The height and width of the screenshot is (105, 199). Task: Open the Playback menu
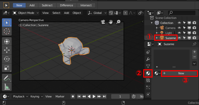click(x=20, y=96)
